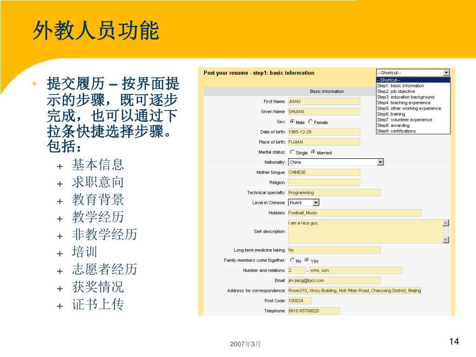Pick the --Shortcut-- highlighted option
The image size is (476, 357).
pos(413,80)
